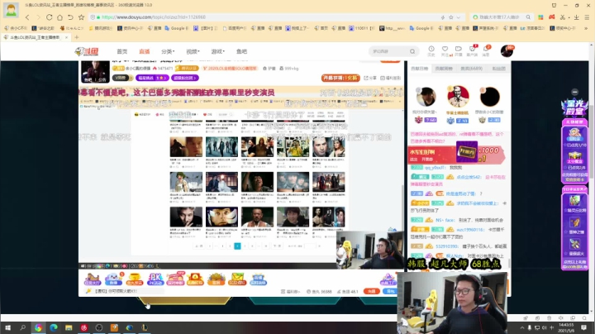Image resolution: width=595 pixels, height=334 pixels.
Task: Expand the address bar dropdown chevron
Action: (459, 17)
